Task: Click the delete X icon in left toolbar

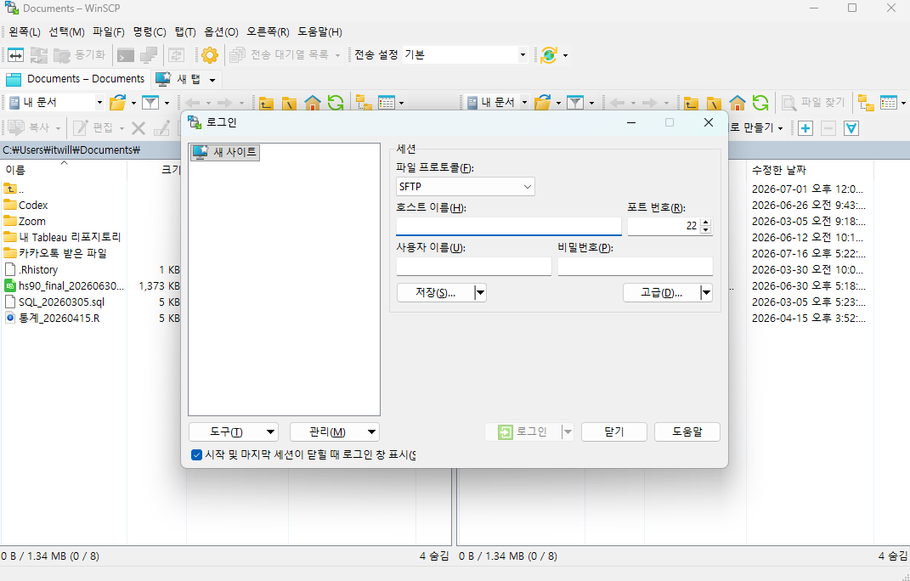Action: coord(138,128)
